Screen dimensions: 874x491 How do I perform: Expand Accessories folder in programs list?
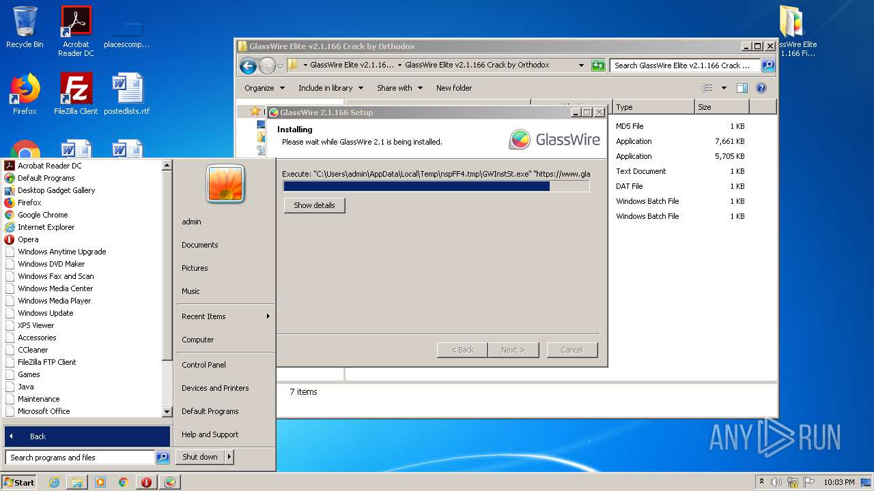click(x=37, y=338)
